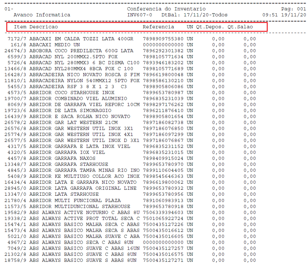Click the Pag: 001 page indicator
308x264 pixels.
click(293, 9)
